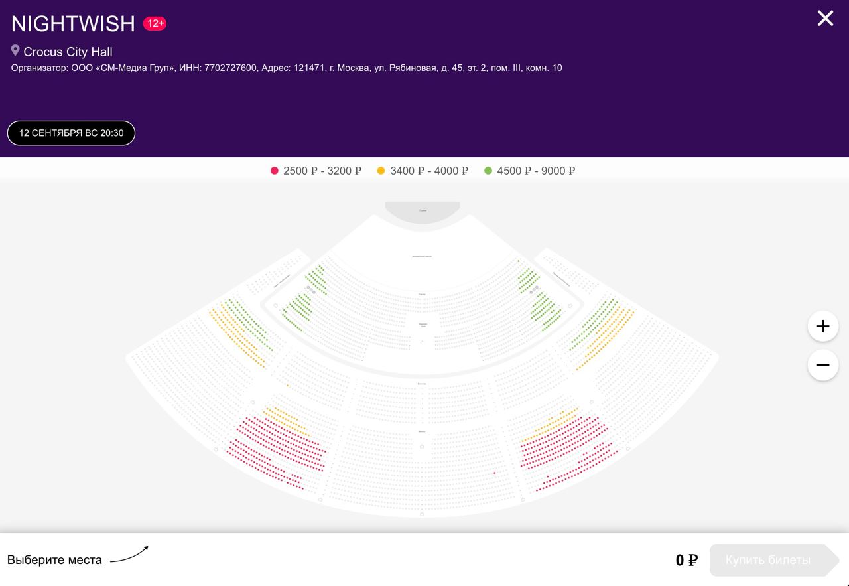Screen dimensions: 849x586
Task: Click the red dot for 2500 ₽ - 3200 ₽
Action: [275, 171]
